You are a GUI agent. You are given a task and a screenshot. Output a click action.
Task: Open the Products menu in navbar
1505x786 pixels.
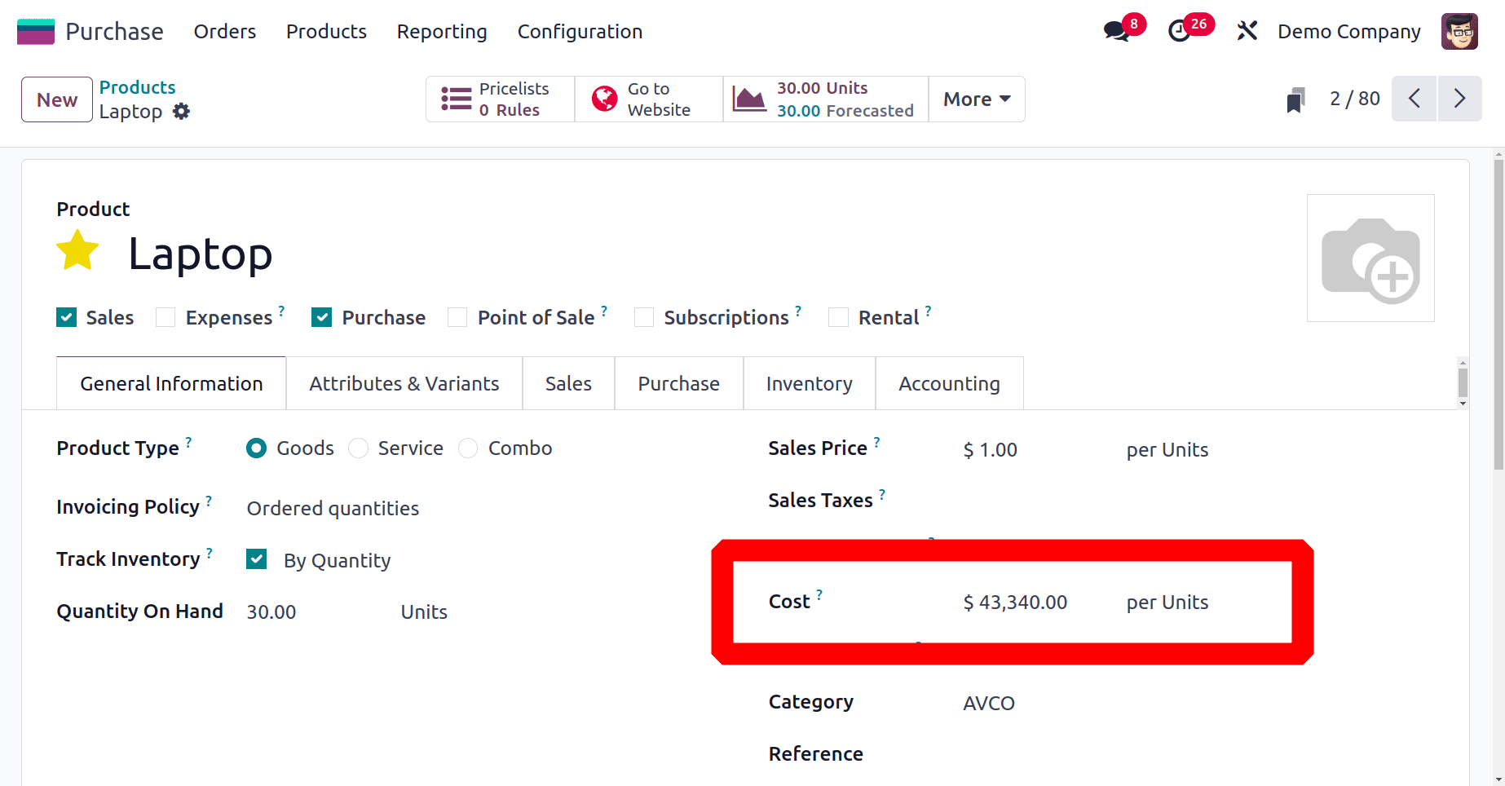tap(326, 32)
